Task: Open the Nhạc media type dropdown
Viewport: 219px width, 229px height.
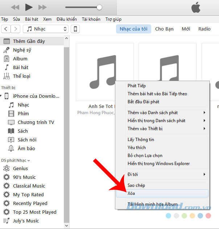Action: click(x=46, y=29)
